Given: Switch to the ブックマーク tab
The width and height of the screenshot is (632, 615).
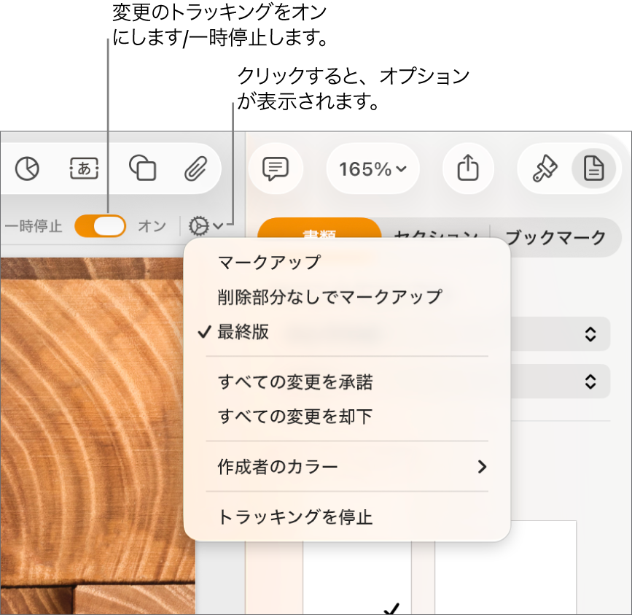Looking at the screenshot, I should [555, 237].
